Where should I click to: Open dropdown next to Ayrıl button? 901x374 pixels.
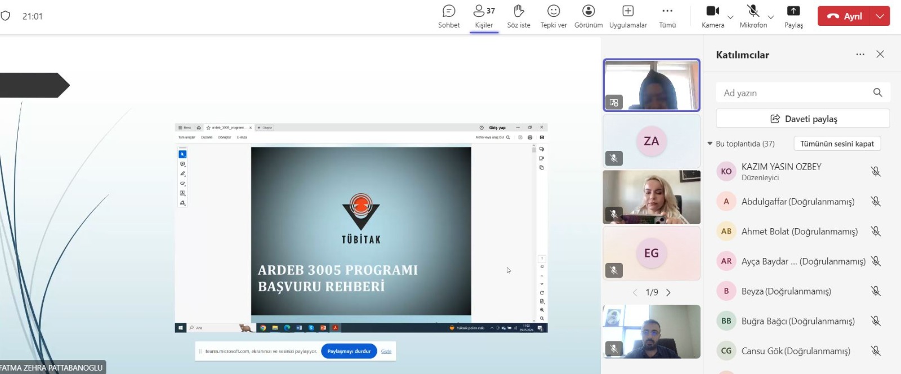tap(880, 16)
